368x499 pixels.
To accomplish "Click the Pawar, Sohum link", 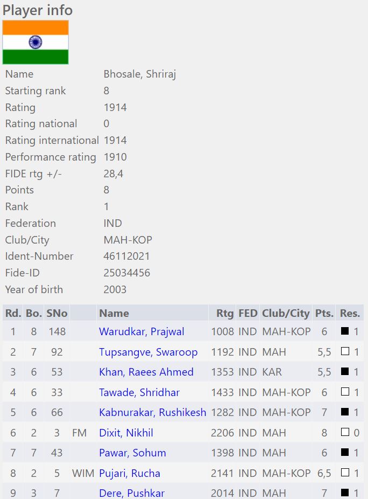I will (132, 453).
